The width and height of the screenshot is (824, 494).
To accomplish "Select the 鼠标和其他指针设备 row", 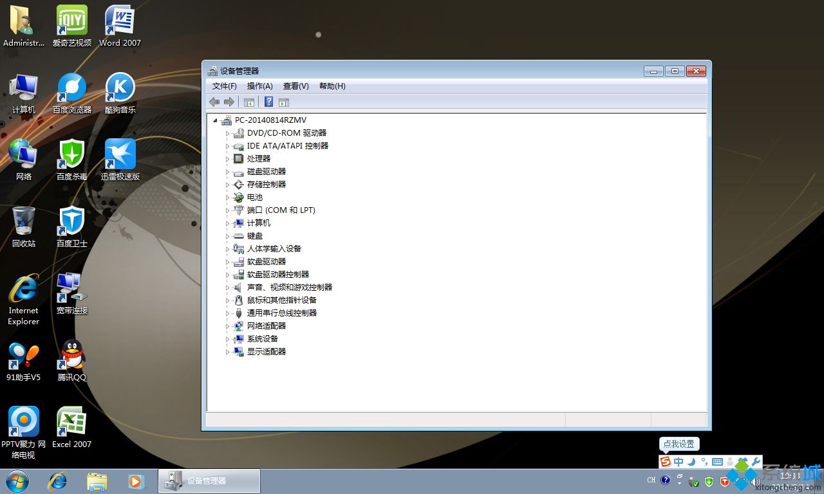I will 275,300.
